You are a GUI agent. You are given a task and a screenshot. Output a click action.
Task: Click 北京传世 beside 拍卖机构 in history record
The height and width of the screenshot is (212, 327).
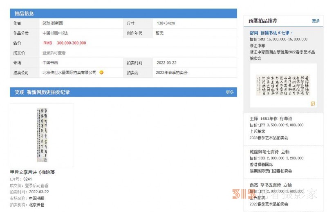coord(37,205)
